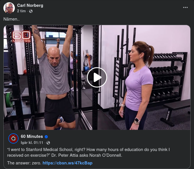
Task: Click 'The answer: zero.' text
Action: click(24, 163)
